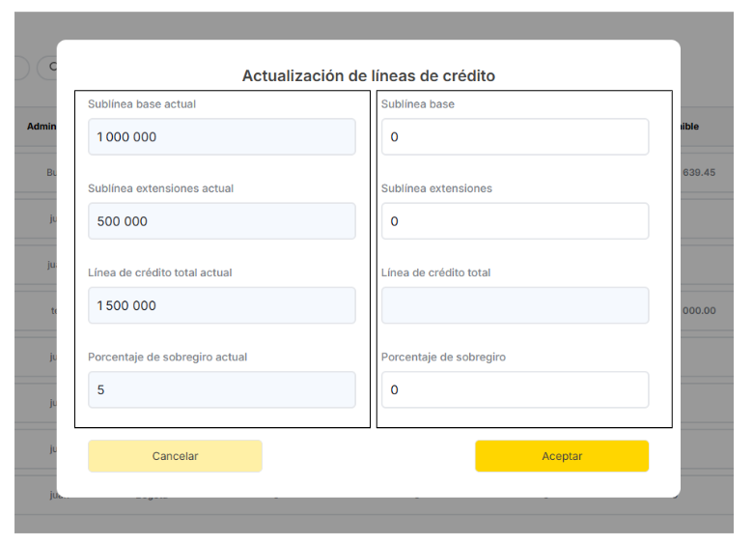Focus the Porcentaje de sobregiro actual field
753x545 pixels.
pos(221,390)
